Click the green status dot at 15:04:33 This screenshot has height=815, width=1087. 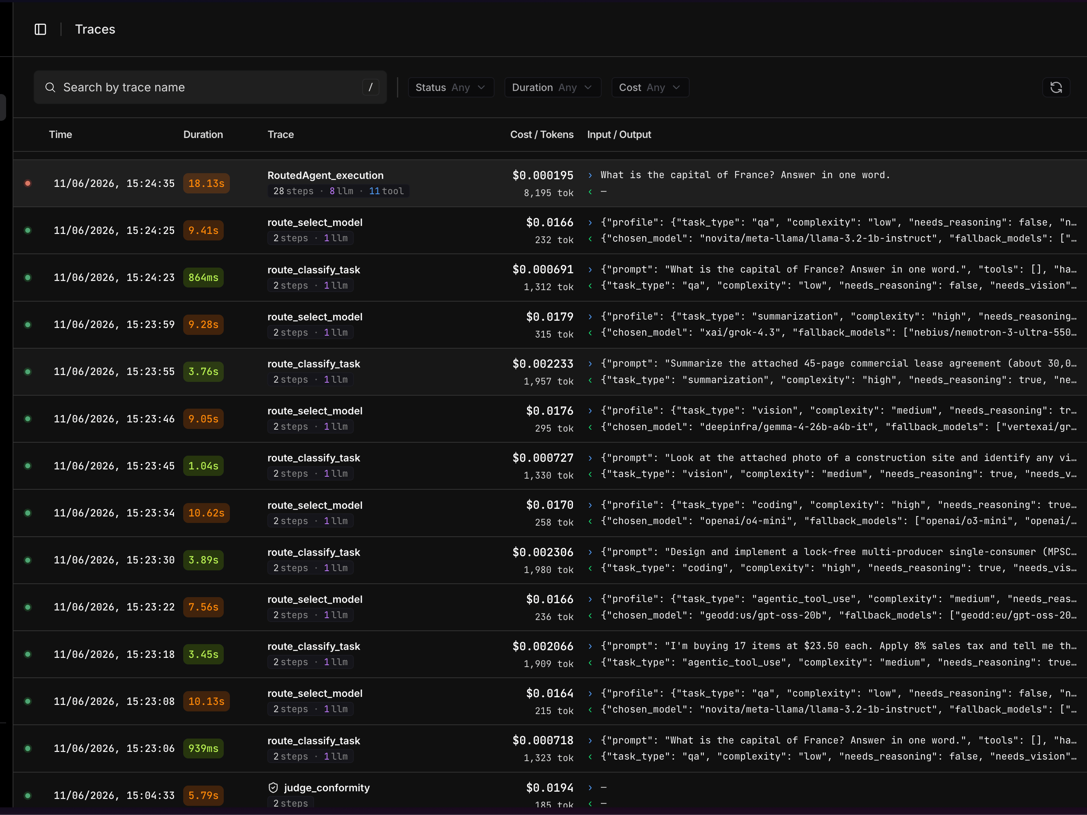click(x=28, y=796)
